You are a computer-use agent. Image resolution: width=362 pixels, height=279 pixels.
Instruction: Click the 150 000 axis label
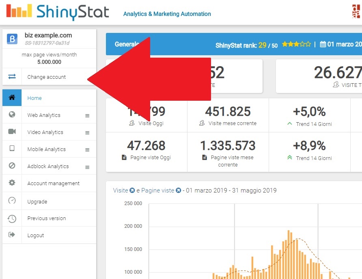coord(133,249)
